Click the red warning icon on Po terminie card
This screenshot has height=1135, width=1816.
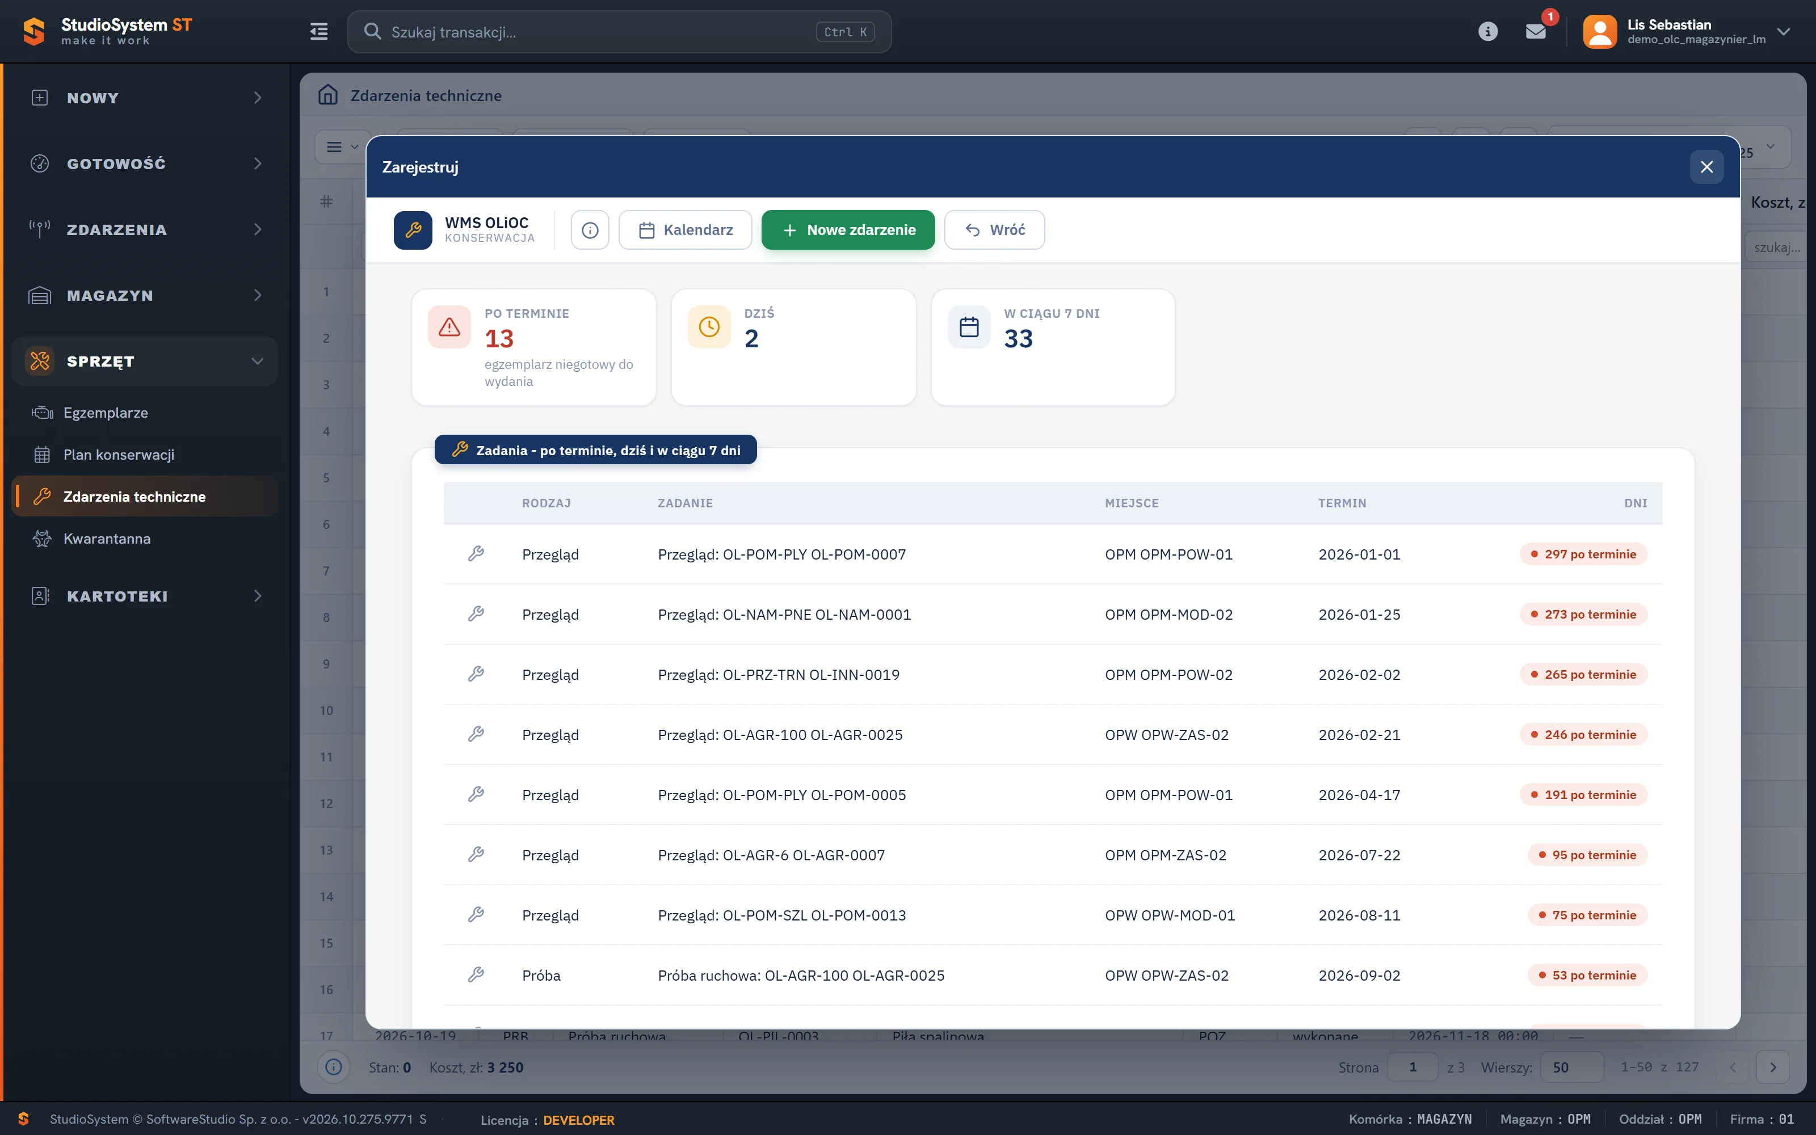449,326
